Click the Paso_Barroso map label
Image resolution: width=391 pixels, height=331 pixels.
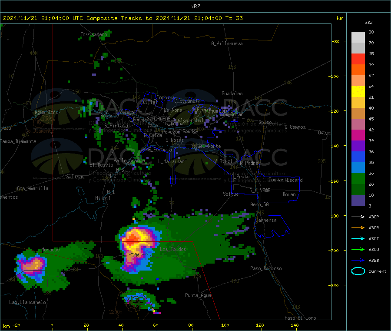tap(266, 268)
